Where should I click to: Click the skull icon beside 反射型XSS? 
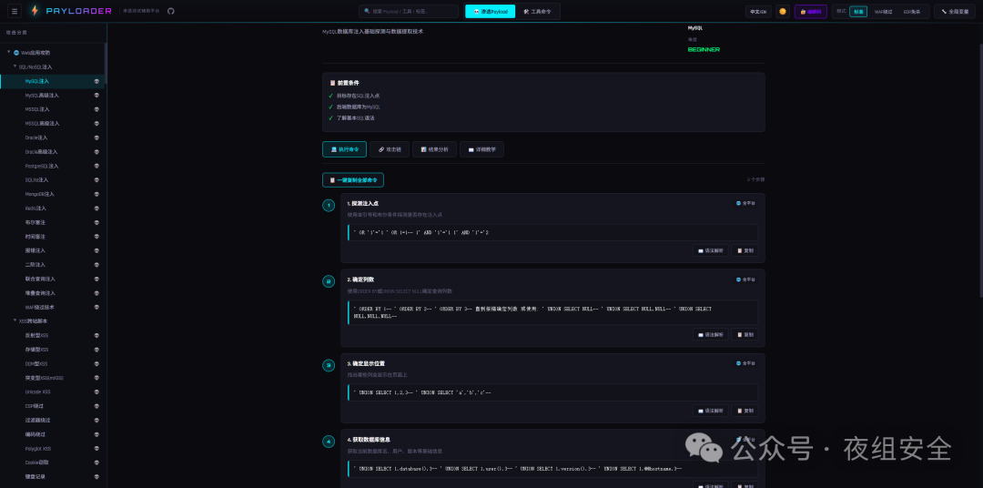click(x=96, y=335)
